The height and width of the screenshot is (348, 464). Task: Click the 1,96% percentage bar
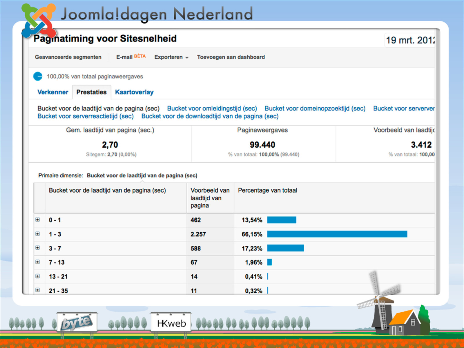point(269,262)
